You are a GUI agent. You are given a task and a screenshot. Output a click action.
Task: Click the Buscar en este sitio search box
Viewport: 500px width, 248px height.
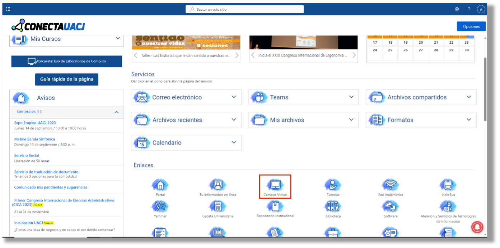point(244,9)
